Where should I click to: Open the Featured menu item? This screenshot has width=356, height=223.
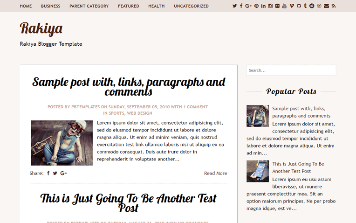tap(129, 6)
